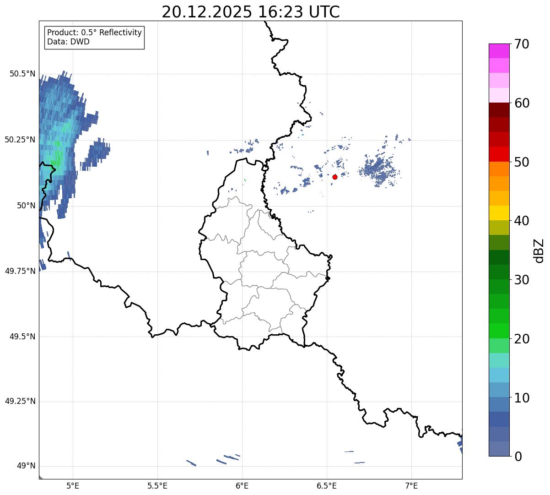The width and height of the screenshot is (550, 495).
Task: Click the "Data: DWD" text
Action: pyautogui.click(x=68, y=42)
